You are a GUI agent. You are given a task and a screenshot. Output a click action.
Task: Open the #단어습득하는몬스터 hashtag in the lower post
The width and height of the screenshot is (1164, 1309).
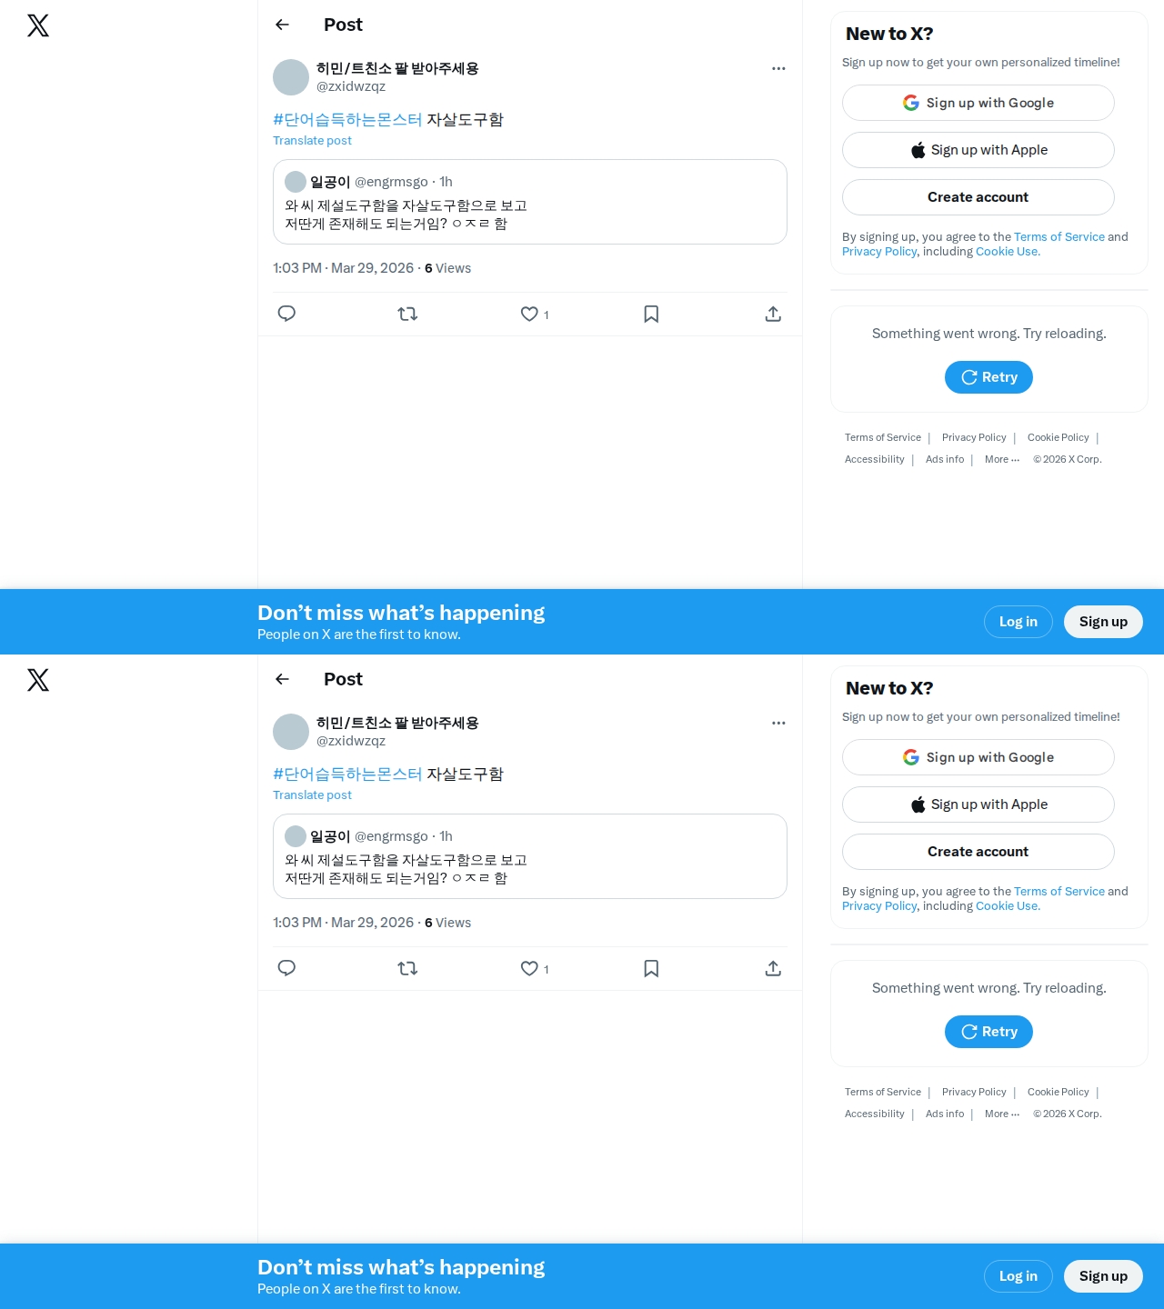click(347, 774)
